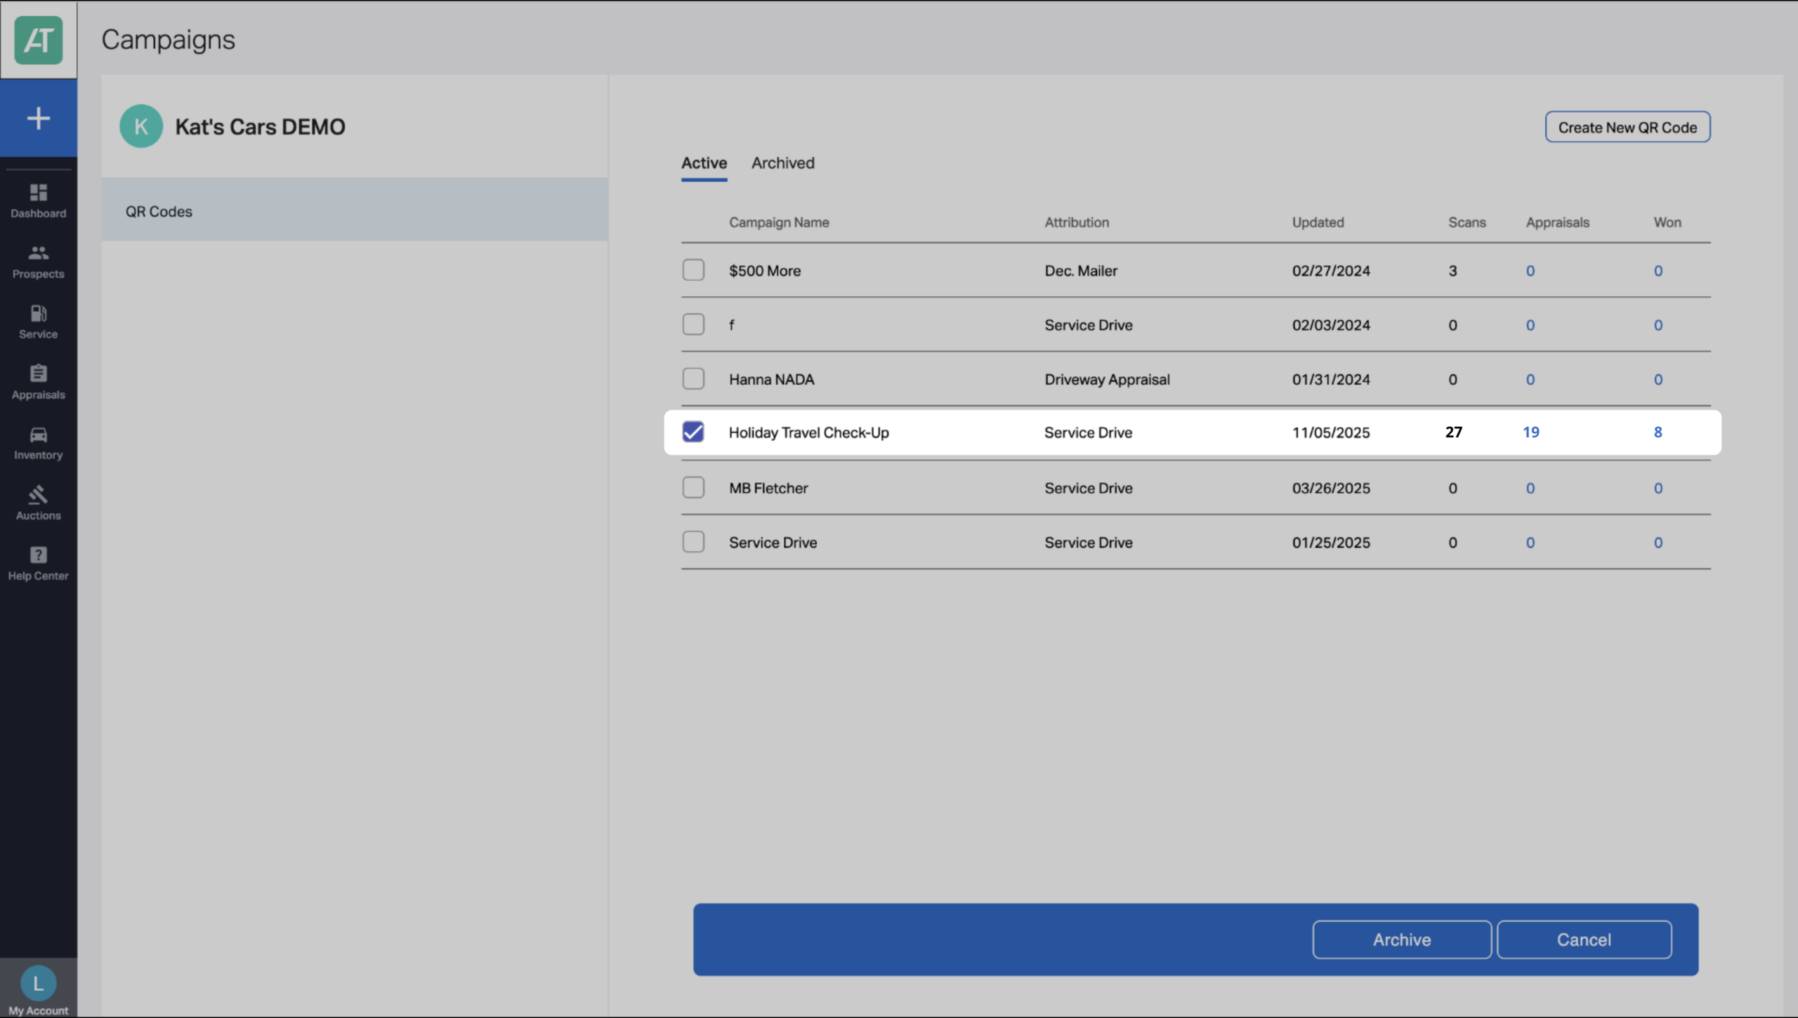Click Create New QR Code button
Viewport: 1798px width, 1018px height.
(x=1627, y=127)
